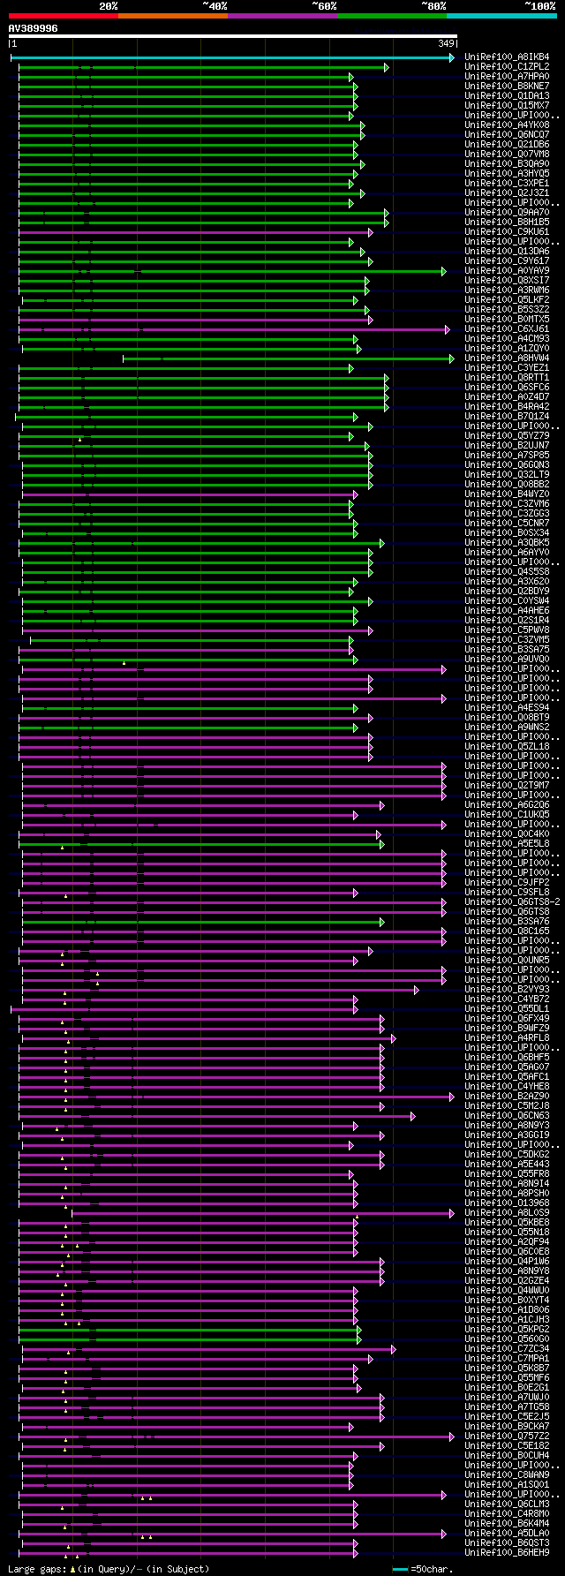Screen dimensions: 565x1576
Task: Select hit label UniRef100_Q1DA13
Action: pos(508,96)
